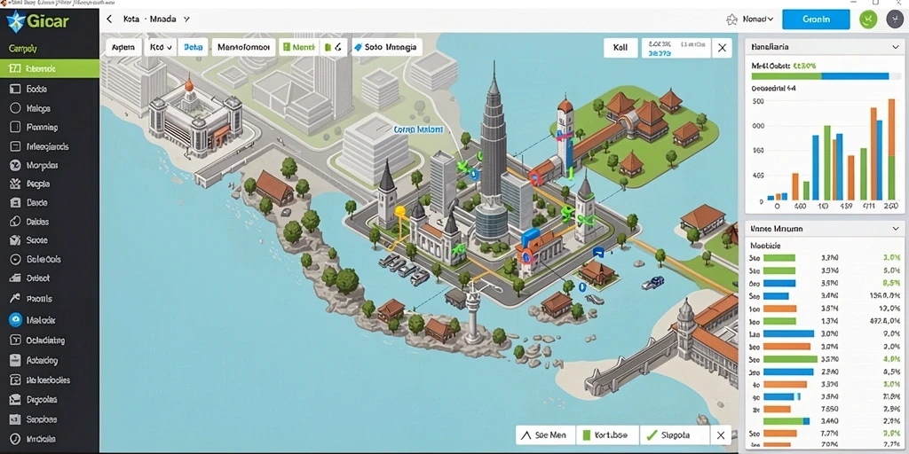Click the blue circular icon in sidebar
The height and width of the screenshot is (454, 909).
click(16, 319)
